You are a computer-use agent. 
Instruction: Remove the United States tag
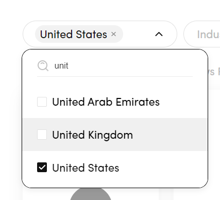coord(113,34)
